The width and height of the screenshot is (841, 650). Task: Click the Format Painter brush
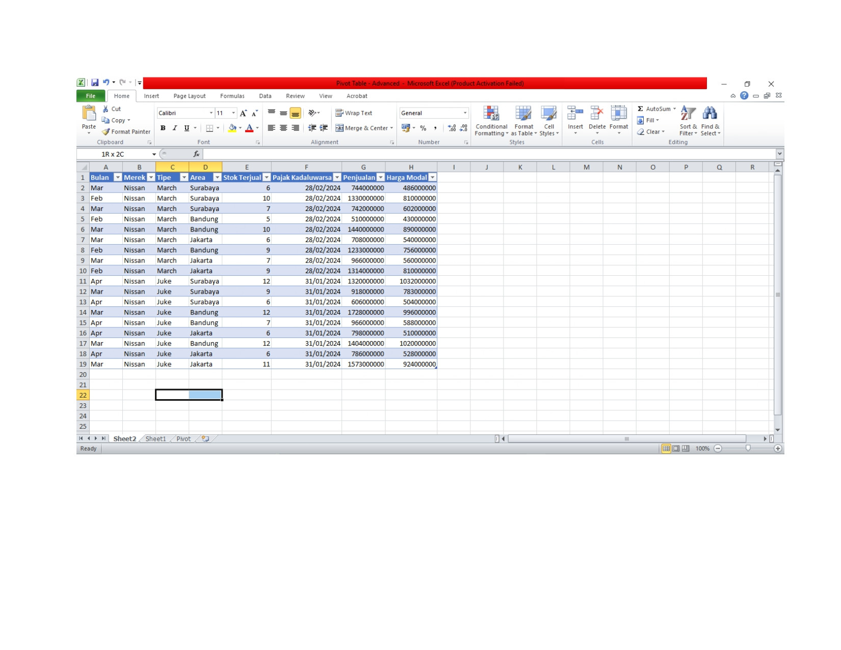(126, 132)
